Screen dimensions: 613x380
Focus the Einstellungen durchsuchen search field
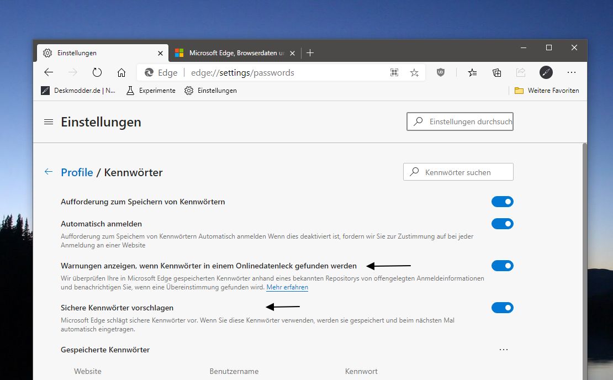coord(459,122)
